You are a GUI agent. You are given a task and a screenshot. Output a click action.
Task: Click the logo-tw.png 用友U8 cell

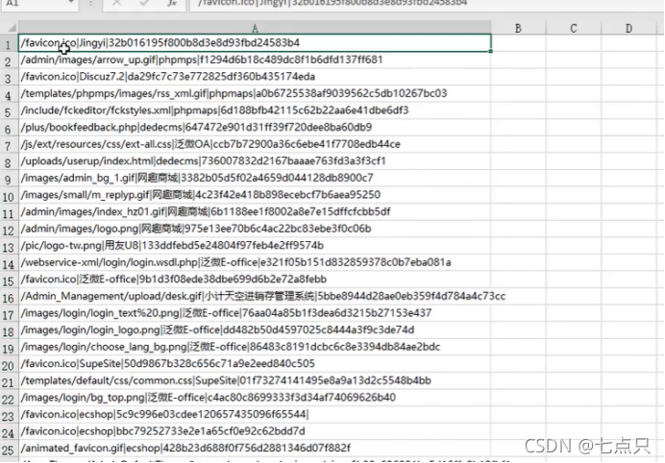pos(255,246)
